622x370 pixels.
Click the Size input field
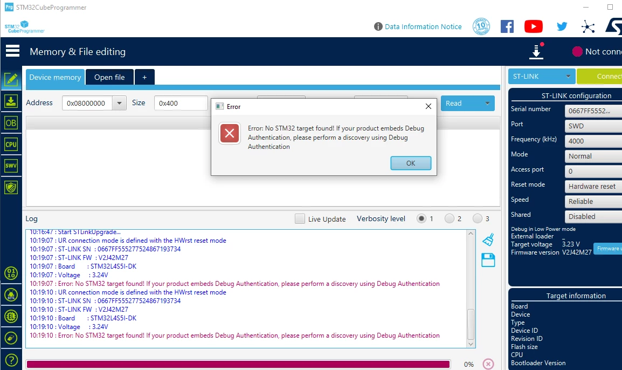tap(181, 103)
